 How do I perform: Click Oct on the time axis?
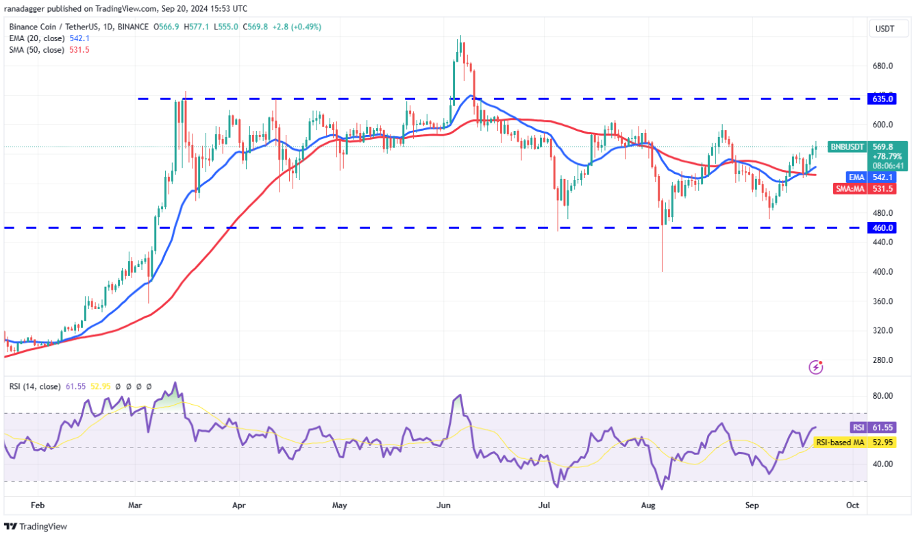(x=852, y=505)
